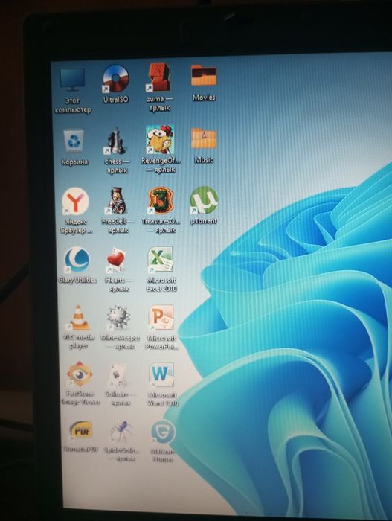Select the Malware Hunter shield shortcut

163,432
